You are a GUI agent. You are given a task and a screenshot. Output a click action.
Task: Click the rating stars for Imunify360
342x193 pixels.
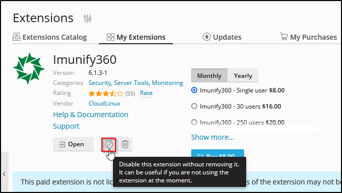coord(106,93)
